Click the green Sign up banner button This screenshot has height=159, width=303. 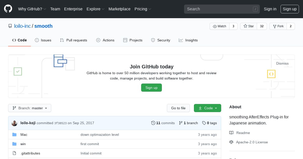tap(151, 88)
